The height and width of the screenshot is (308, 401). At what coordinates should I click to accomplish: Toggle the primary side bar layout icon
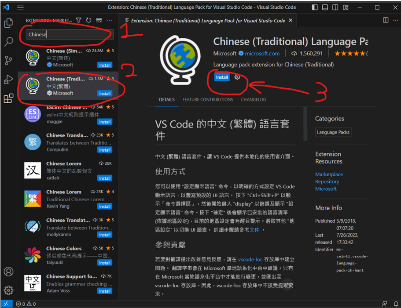[x=315, y=7]
